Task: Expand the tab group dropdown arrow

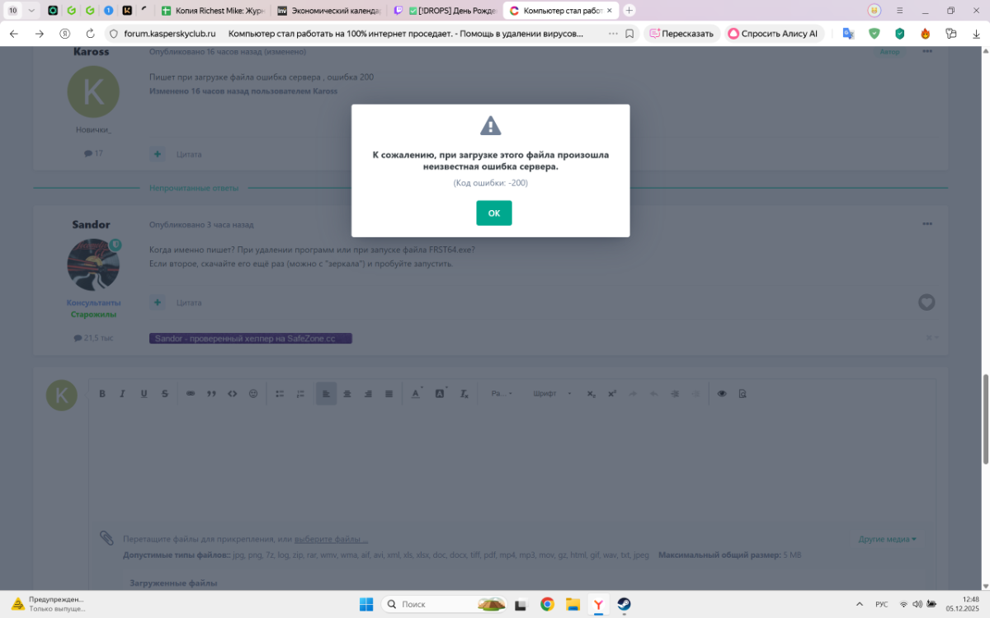Action: coord(31,11)
